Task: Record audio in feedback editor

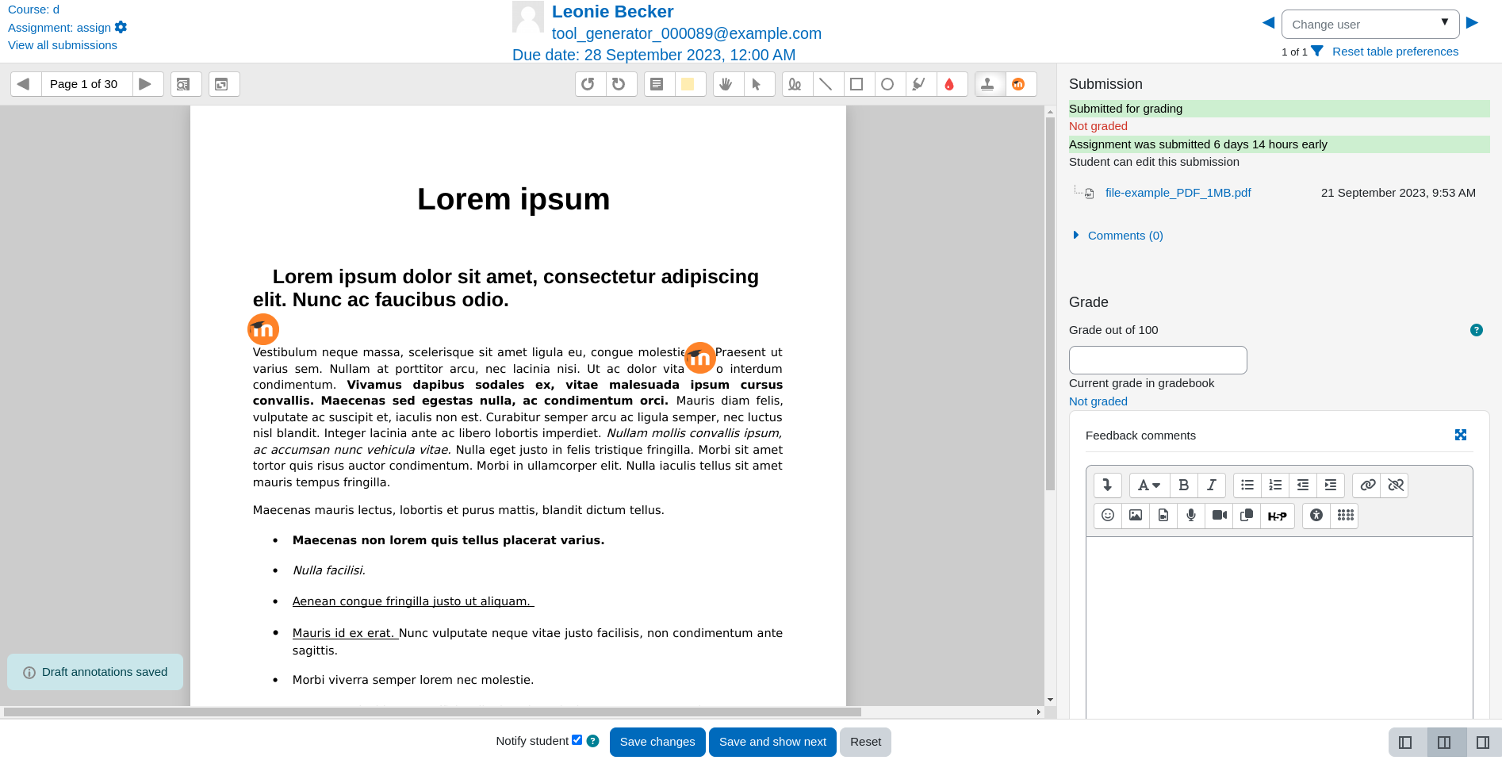Action: [1191, 516]
